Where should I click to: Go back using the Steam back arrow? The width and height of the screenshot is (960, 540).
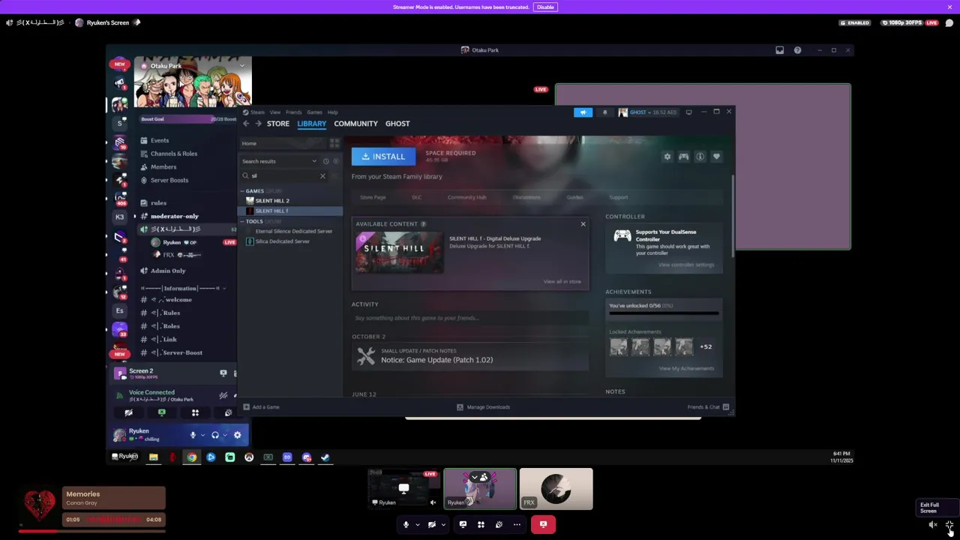(x=246, y=124)
